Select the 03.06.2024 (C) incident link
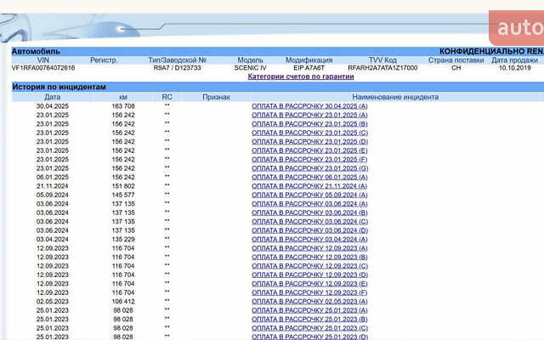This screenshot has width=544, height=340. [309, 221]
